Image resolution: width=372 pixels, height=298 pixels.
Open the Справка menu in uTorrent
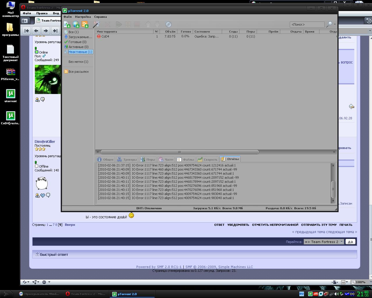[100, 17]
